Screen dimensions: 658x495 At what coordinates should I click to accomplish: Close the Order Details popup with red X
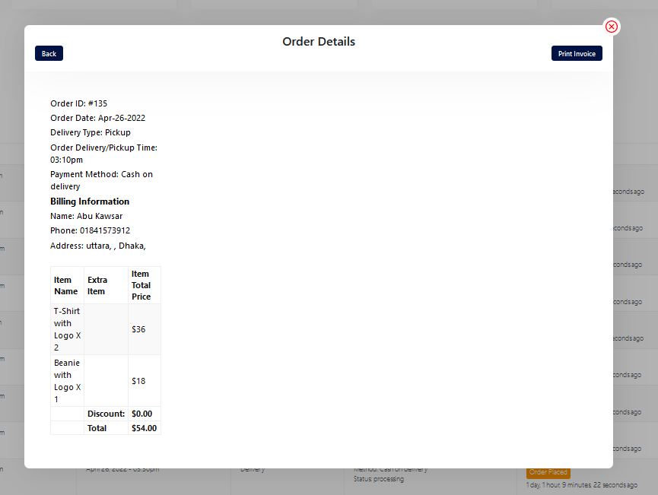pyautogui.click(x=612, y=27)
